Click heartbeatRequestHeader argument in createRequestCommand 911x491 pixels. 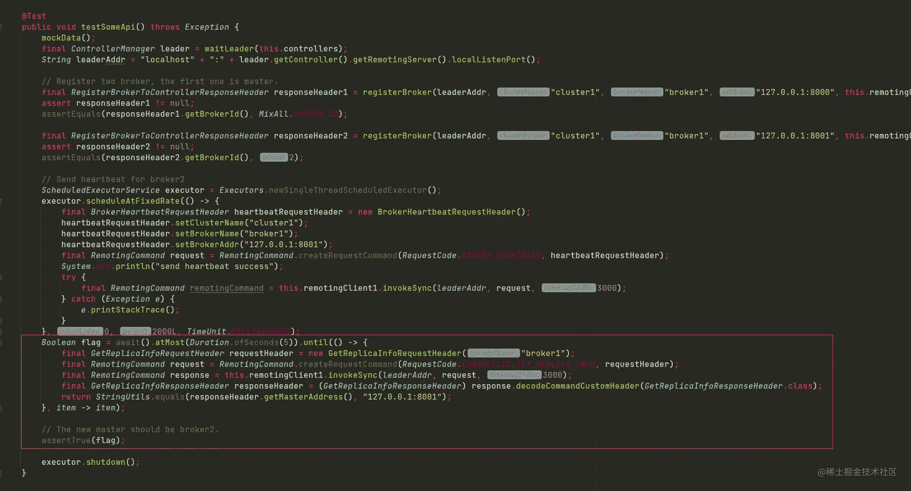point(605,256)
